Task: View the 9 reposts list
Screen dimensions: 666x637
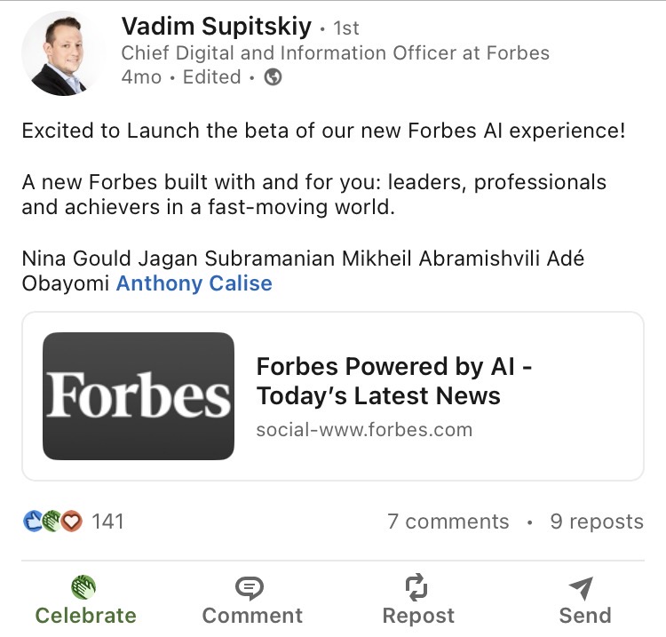Action: point(597,522)
